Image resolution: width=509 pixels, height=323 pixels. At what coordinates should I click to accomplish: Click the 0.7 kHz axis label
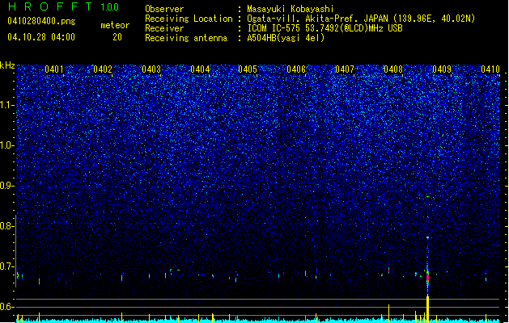(7, 266)
